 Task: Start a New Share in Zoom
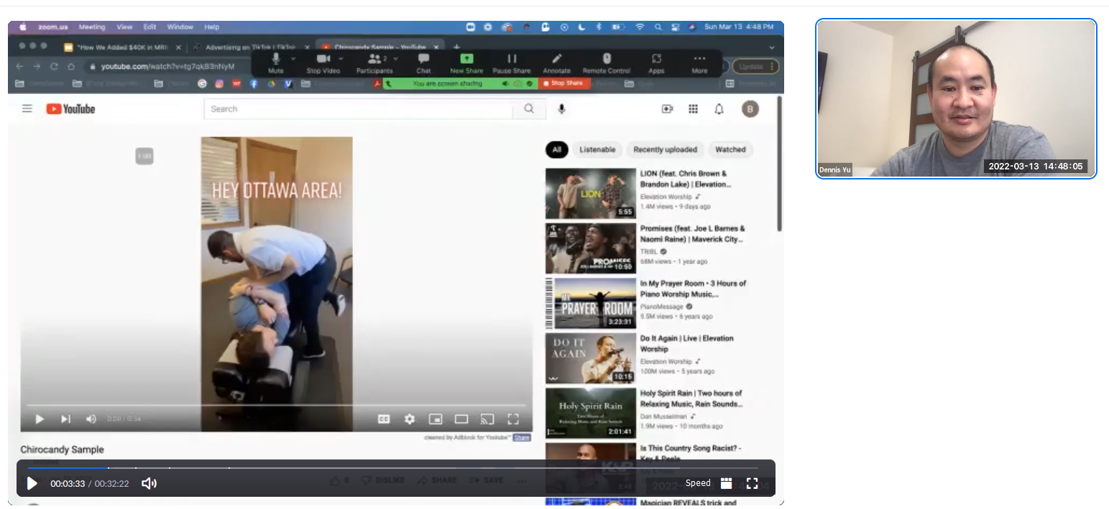pos(466,62)
